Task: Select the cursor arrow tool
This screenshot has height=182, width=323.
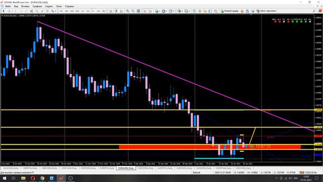Action: click(x=4, y=11)
